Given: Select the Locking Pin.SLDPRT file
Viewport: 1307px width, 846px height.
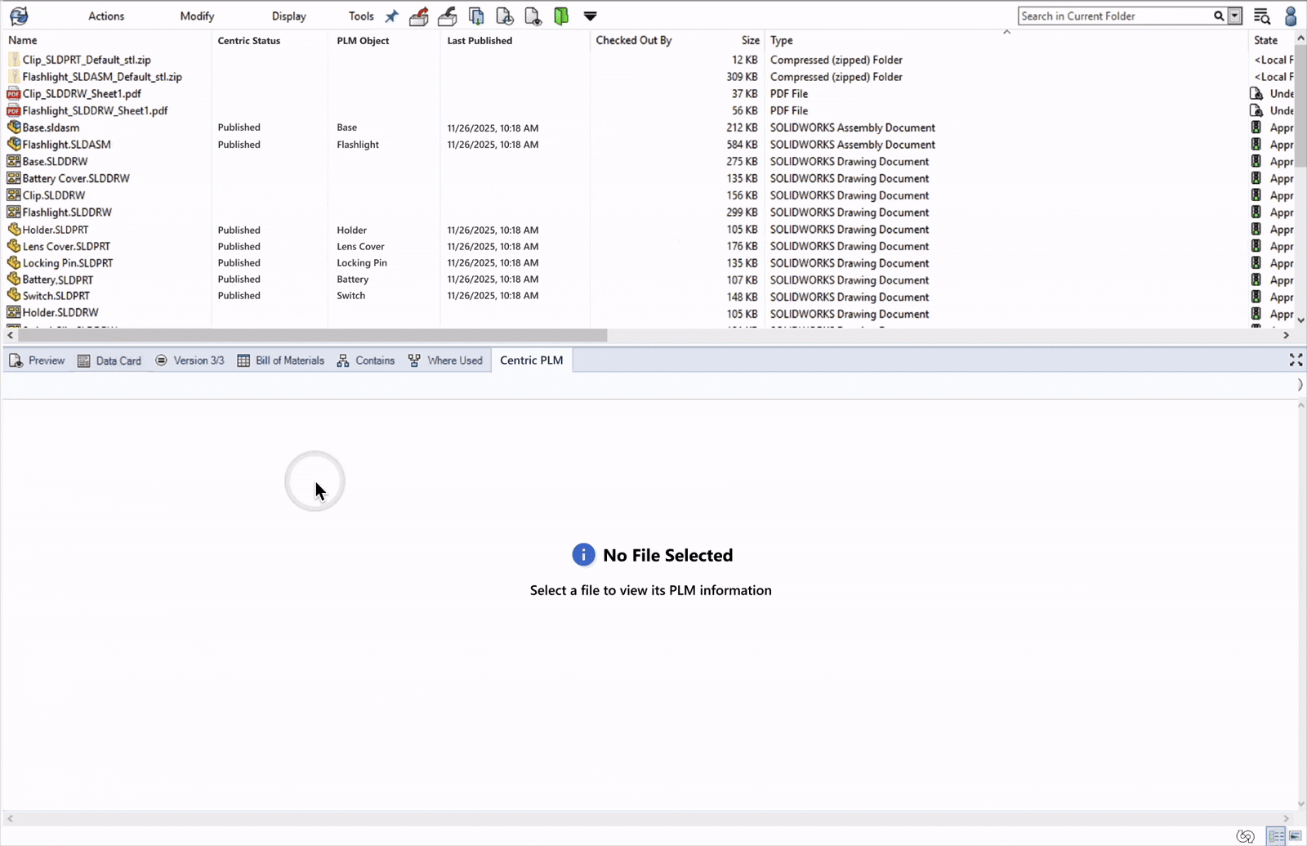Looking at the screenshot, I should click(x=68, y=263).
